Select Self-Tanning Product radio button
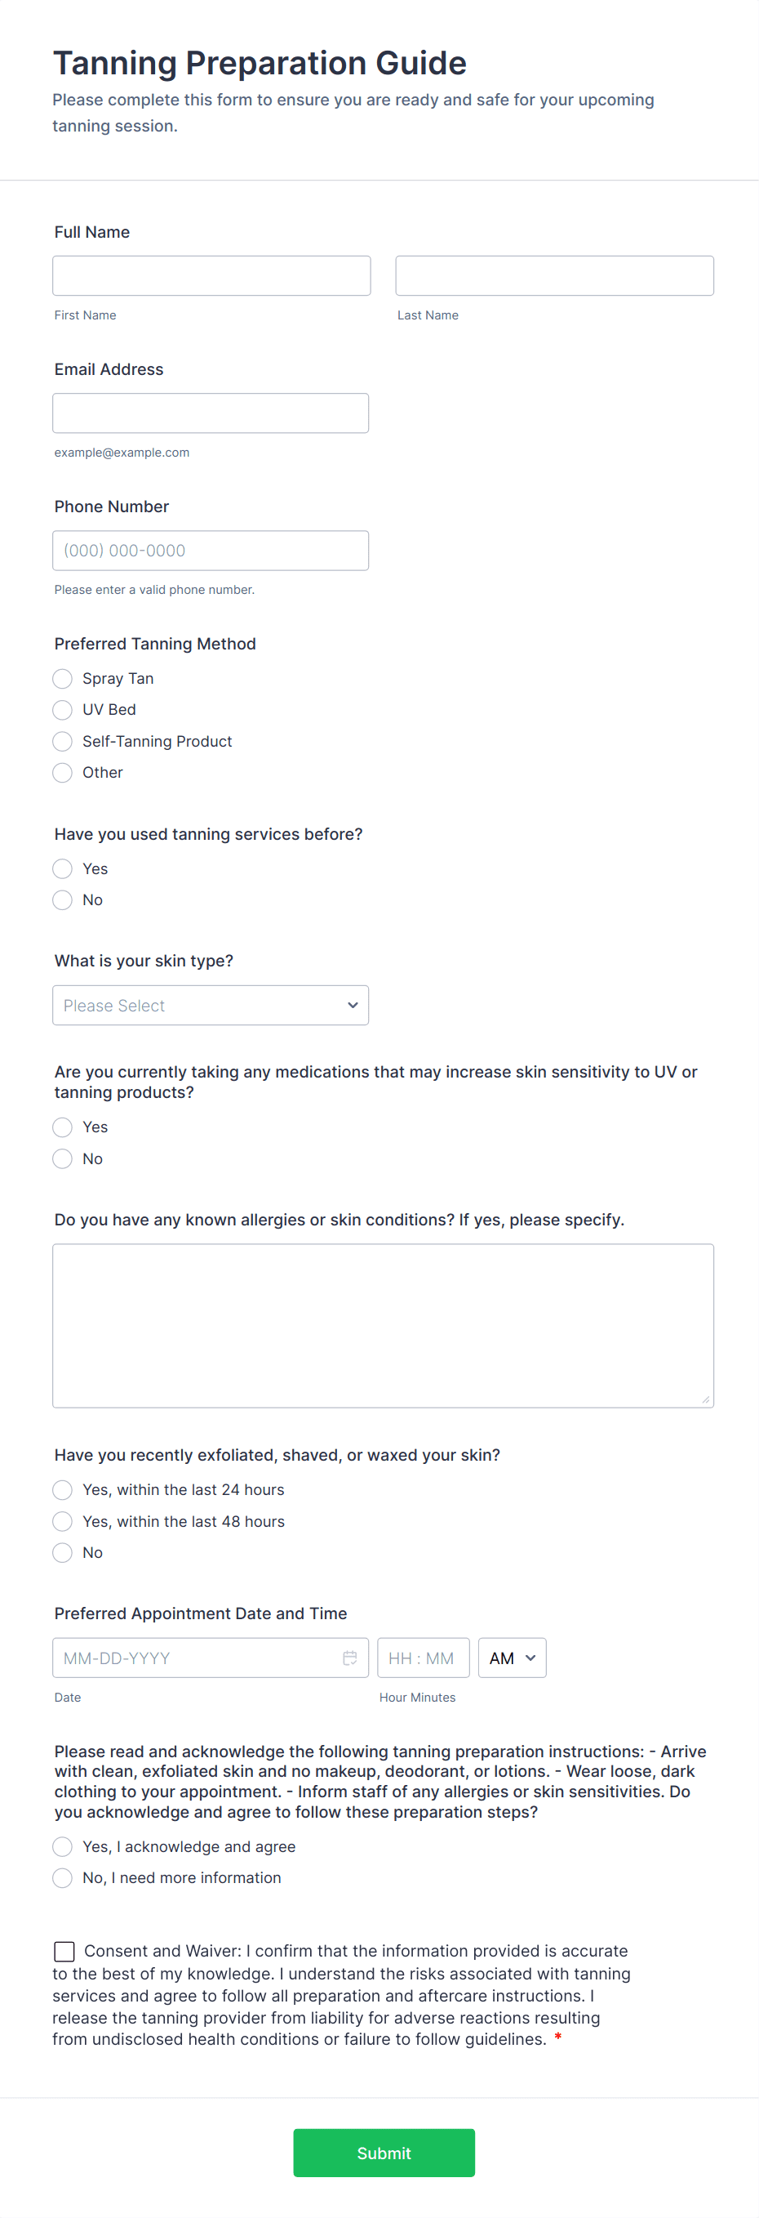 tap(63, 741)
